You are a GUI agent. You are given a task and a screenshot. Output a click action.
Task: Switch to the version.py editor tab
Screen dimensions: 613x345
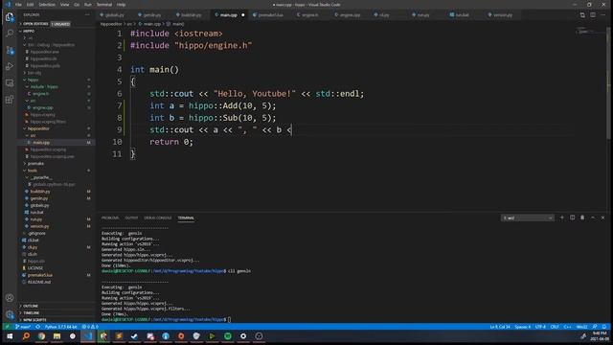(x=502, y=15)
